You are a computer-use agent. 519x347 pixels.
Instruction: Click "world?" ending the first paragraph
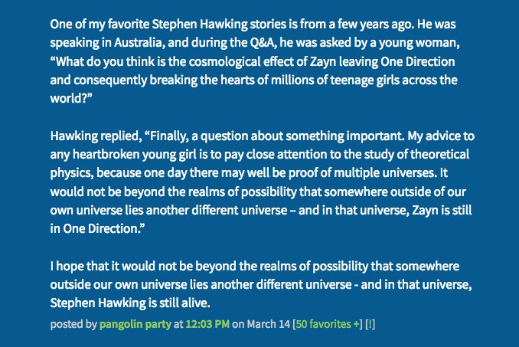pos(71,98)
